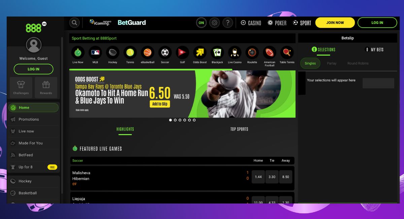Bet Liepaja home odds 11.00
The image size is (404, 219).
coord(258,200)
